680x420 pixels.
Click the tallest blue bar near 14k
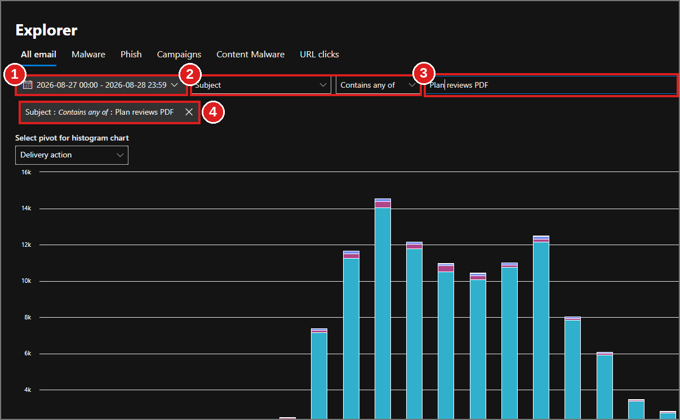[383, 313]
